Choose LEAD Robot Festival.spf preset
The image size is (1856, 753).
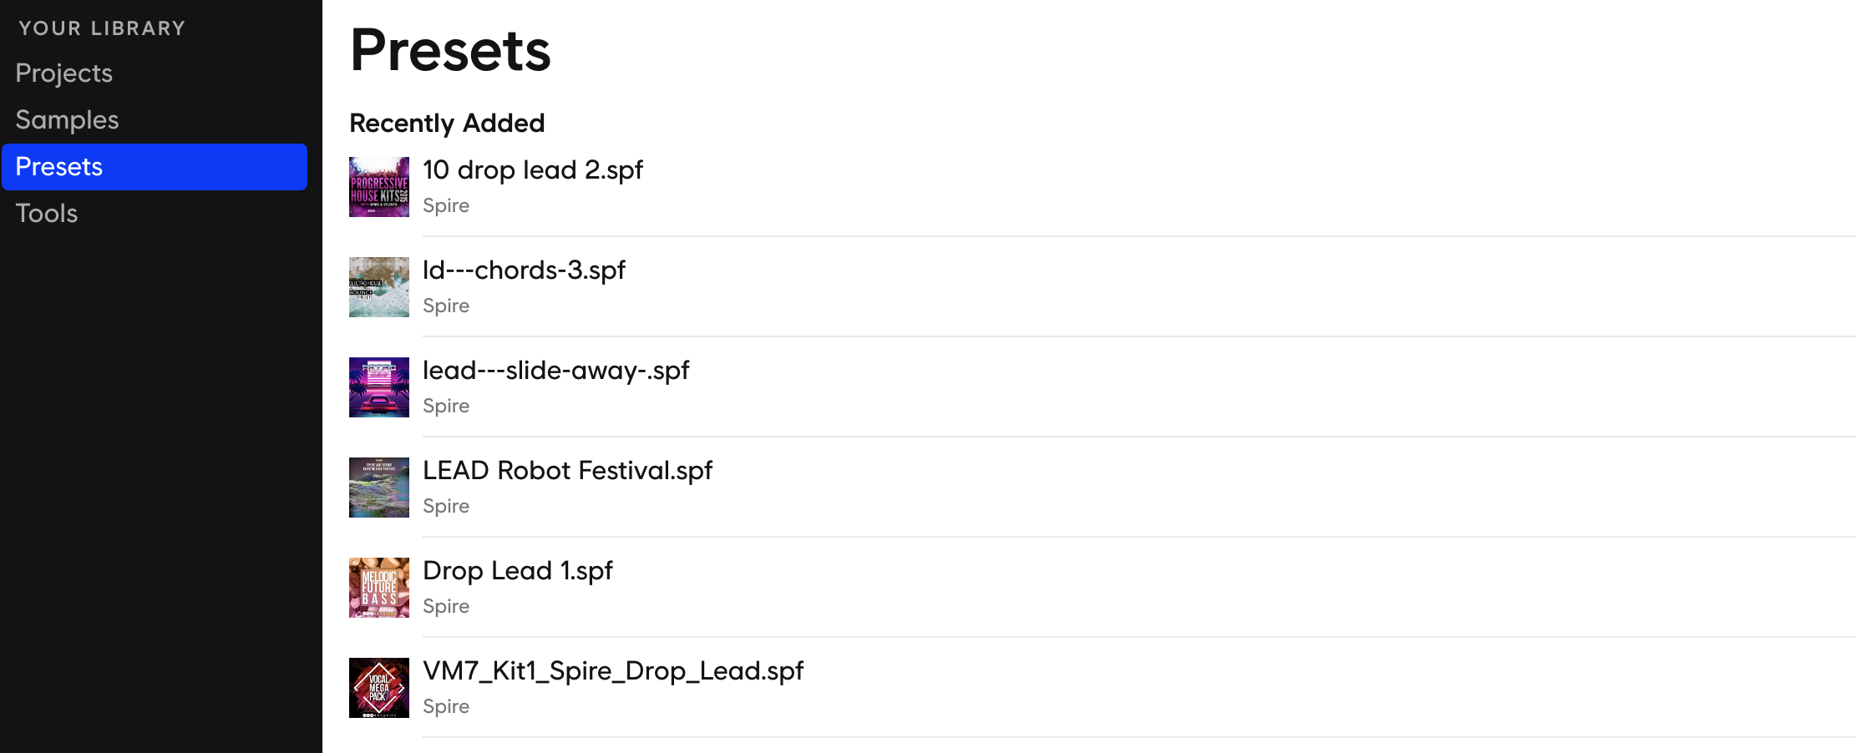pos(568,471)
